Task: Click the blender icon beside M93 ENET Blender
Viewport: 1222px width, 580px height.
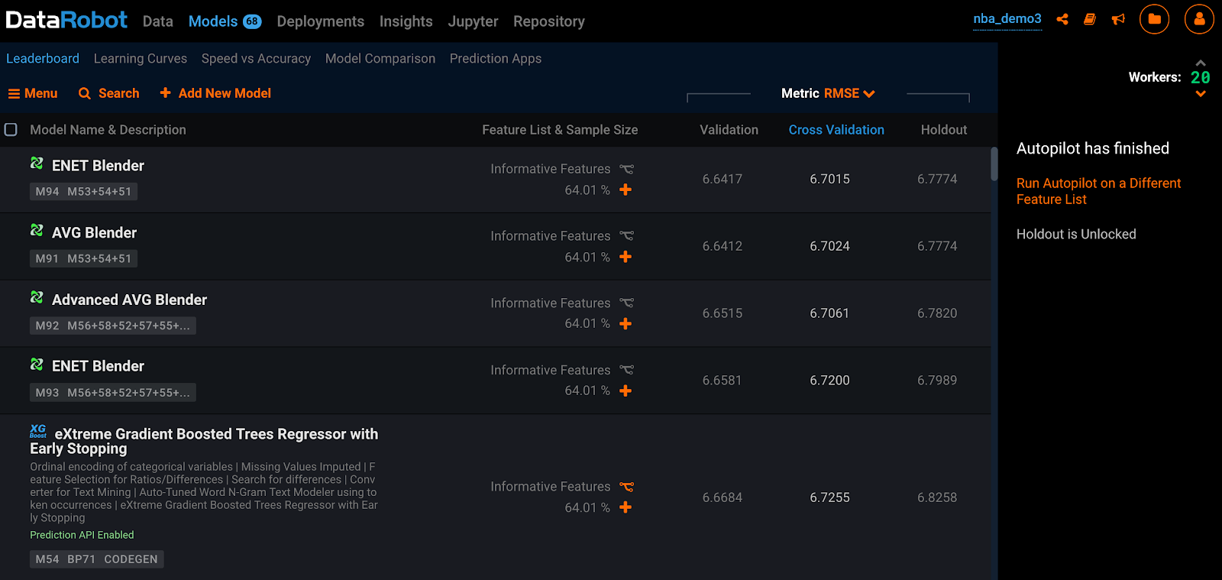Action: click(x=37, y=365)
